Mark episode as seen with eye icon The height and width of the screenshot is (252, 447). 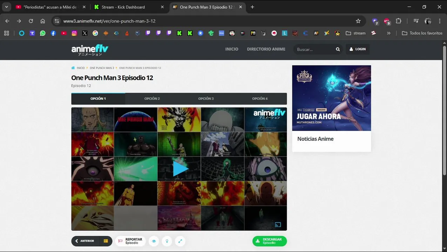click(154, 241)
